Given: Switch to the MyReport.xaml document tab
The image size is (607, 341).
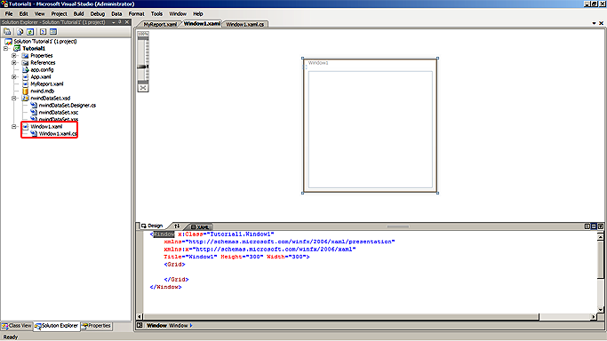Looking at the screenshot, I should (159, 24).
